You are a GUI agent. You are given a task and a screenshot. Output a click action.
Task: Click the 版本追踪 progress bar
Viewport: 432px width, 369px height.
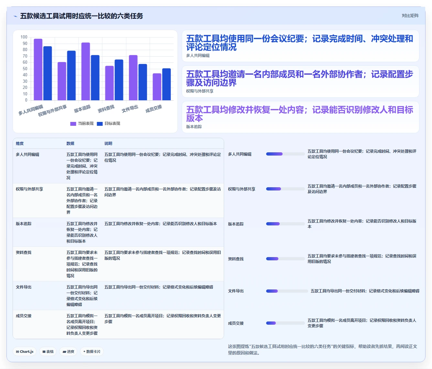coord(286,224)
